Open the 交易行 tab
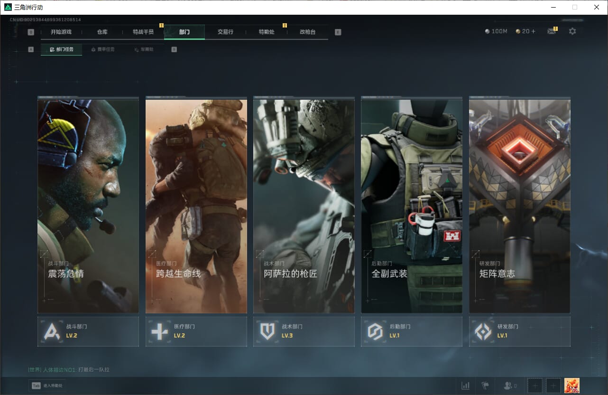Viewport: 608px width, 395px height. pyautogui.click(x=225, y=32)
